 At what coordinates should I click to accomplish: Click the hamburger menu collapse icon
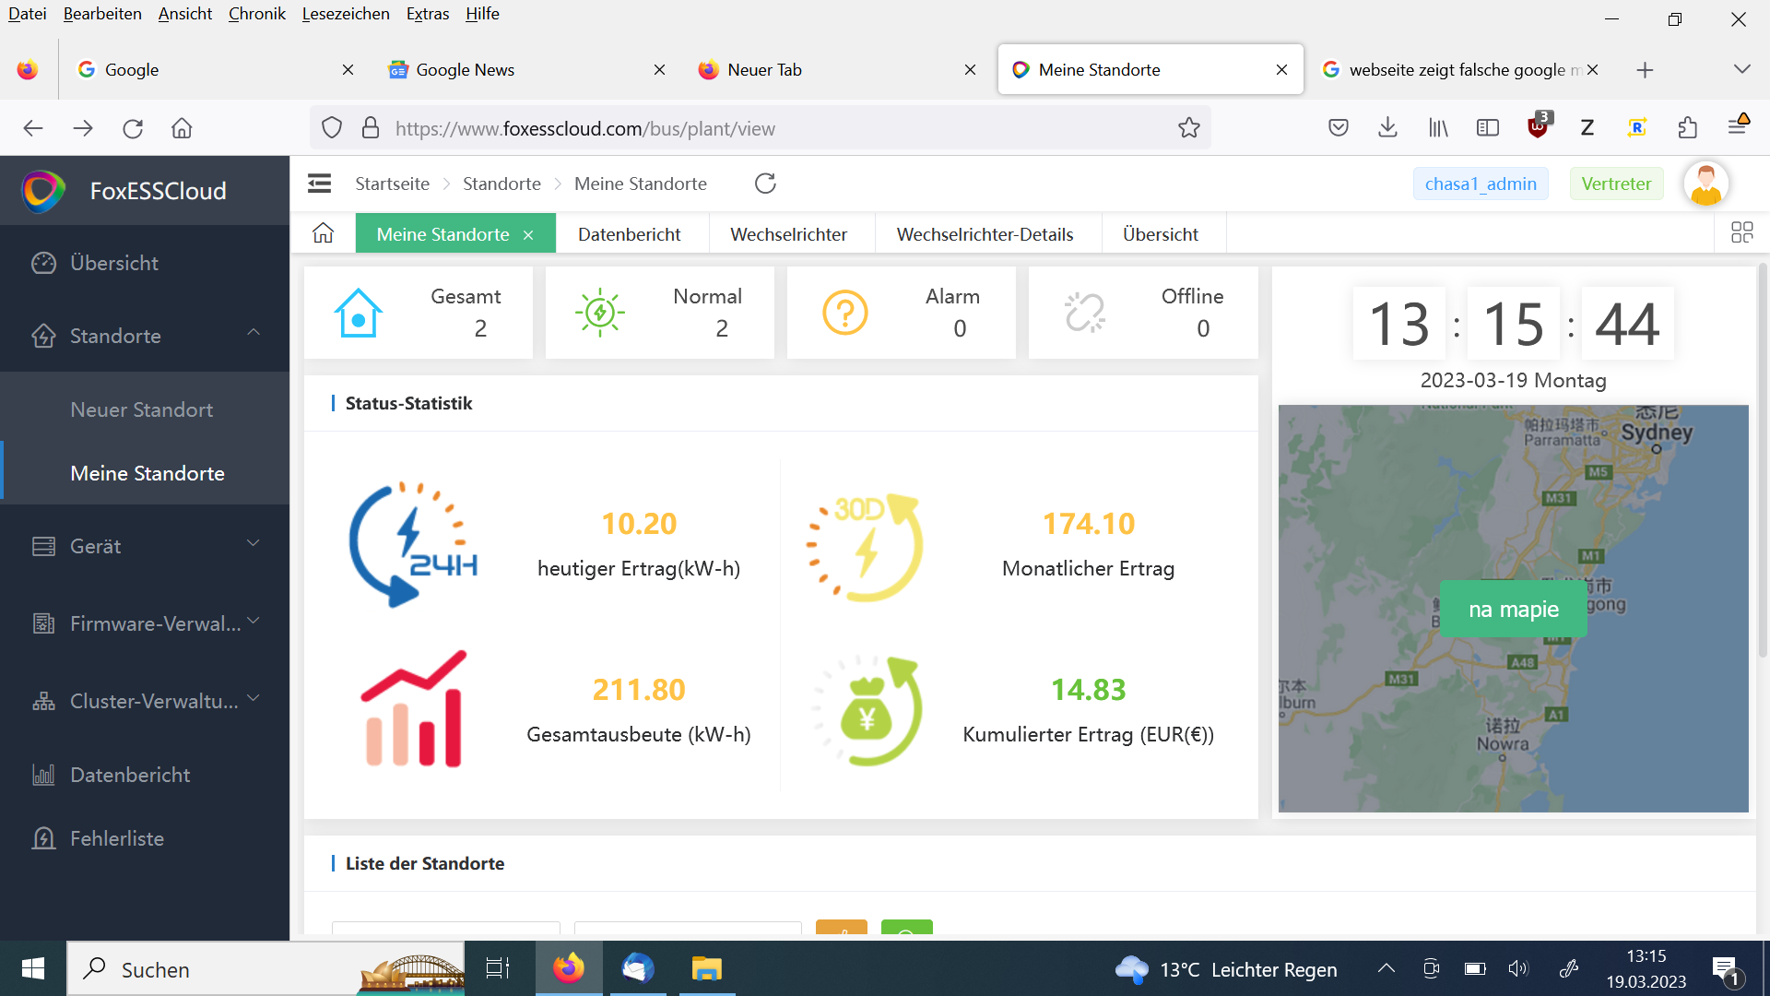319,184
